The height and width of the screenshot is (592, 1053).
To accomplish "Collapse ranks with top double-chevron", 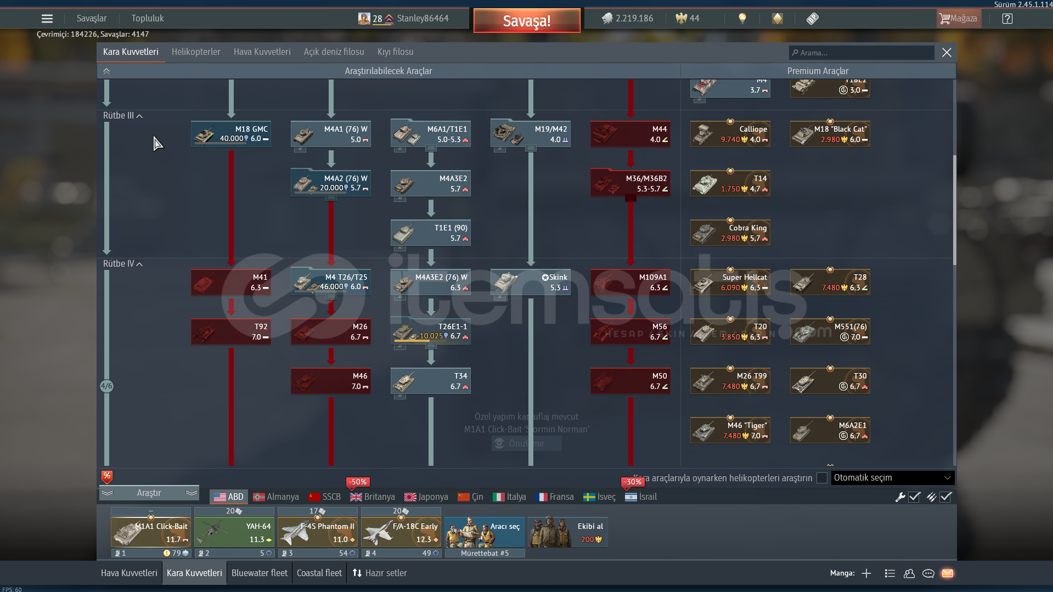I will click(106, 71).
